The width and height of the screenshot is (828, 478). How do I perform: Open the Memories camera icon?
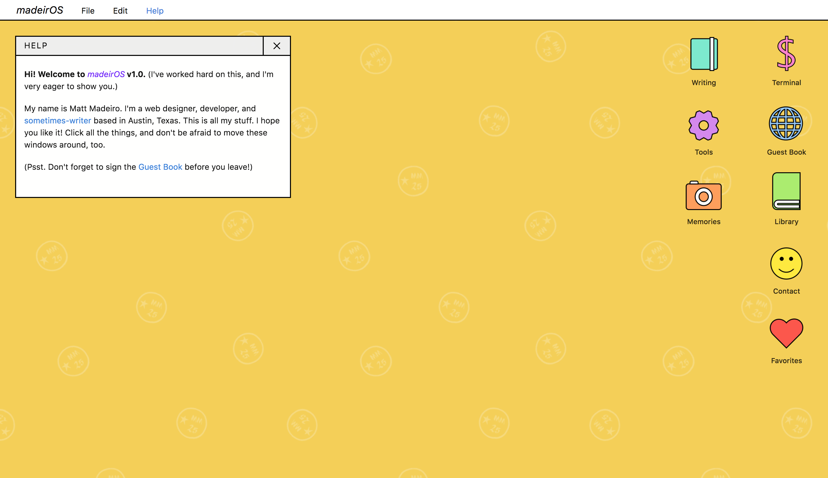pyautogui.click(x=703, y=195)
